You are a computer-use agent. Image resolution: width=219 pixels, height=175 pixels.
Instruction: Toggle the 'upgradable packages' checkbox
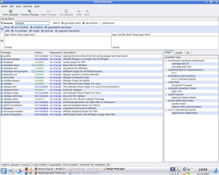pos(46,27)
